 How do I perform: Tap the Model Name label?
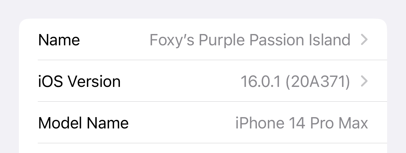click(83, 123)
